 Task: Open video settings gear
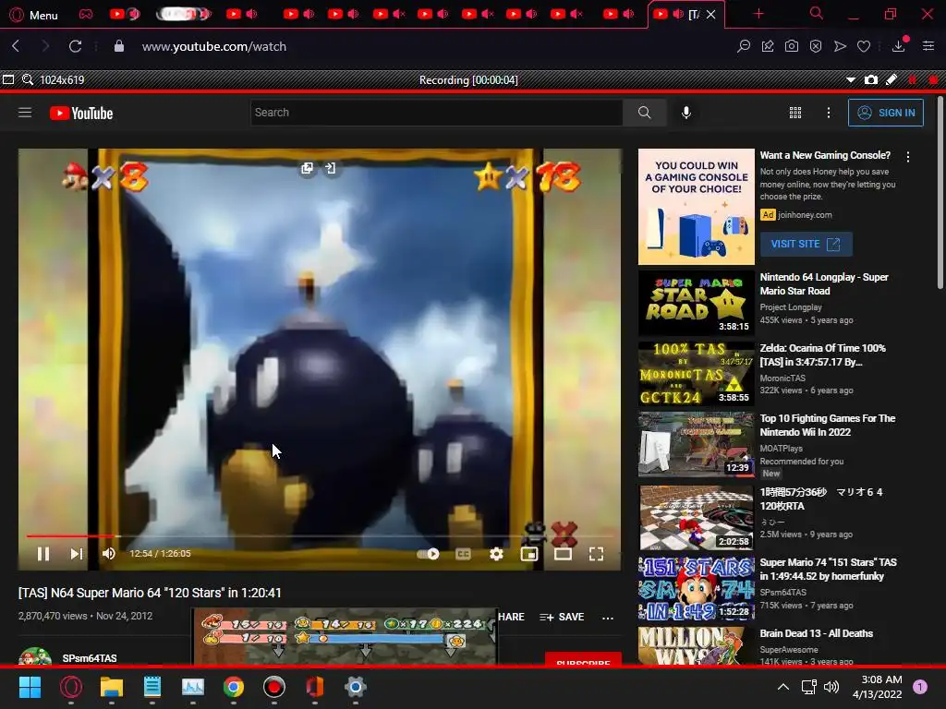coord(496,554)
